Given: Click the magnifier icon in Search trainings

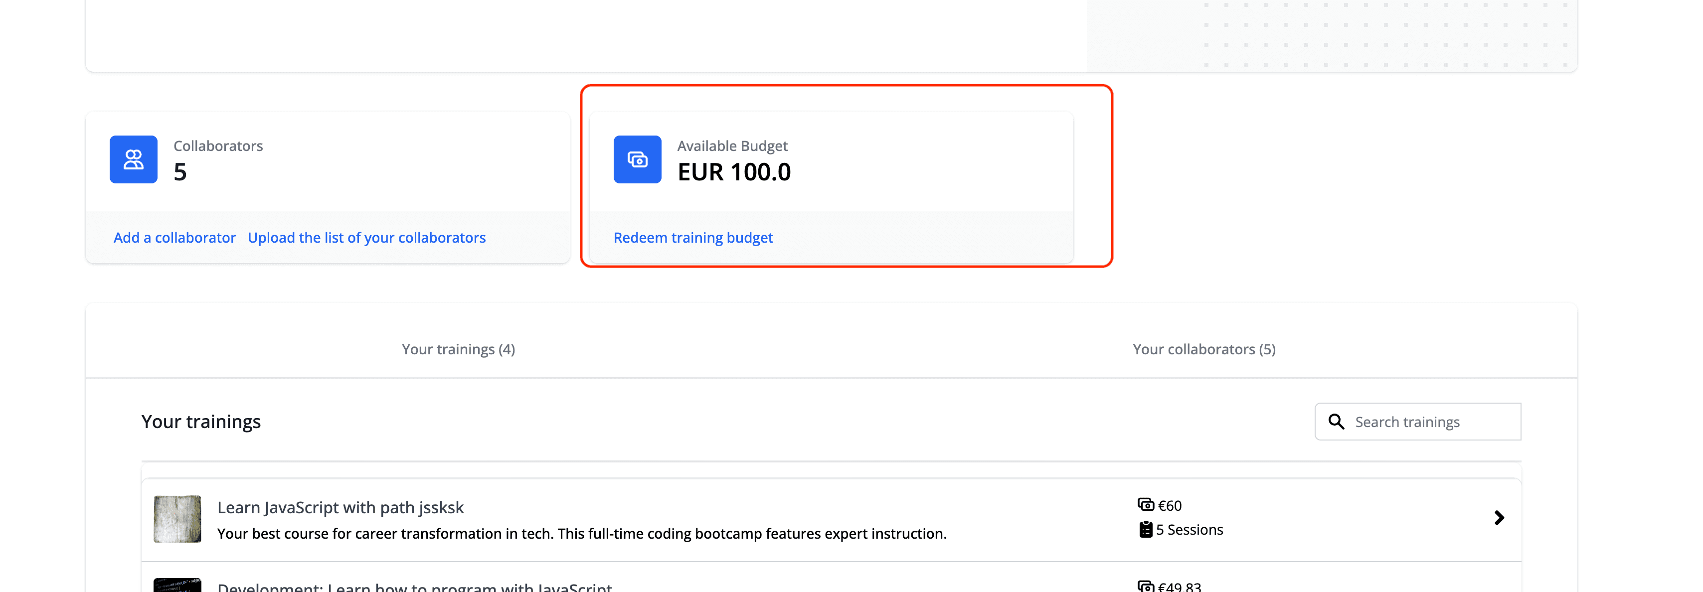Looking at the screenshot, I should coord(1336,422).
